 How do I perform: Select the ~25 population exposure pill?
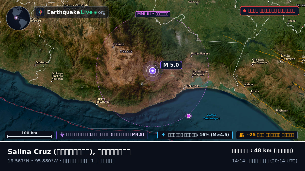(x=267, y=135)
